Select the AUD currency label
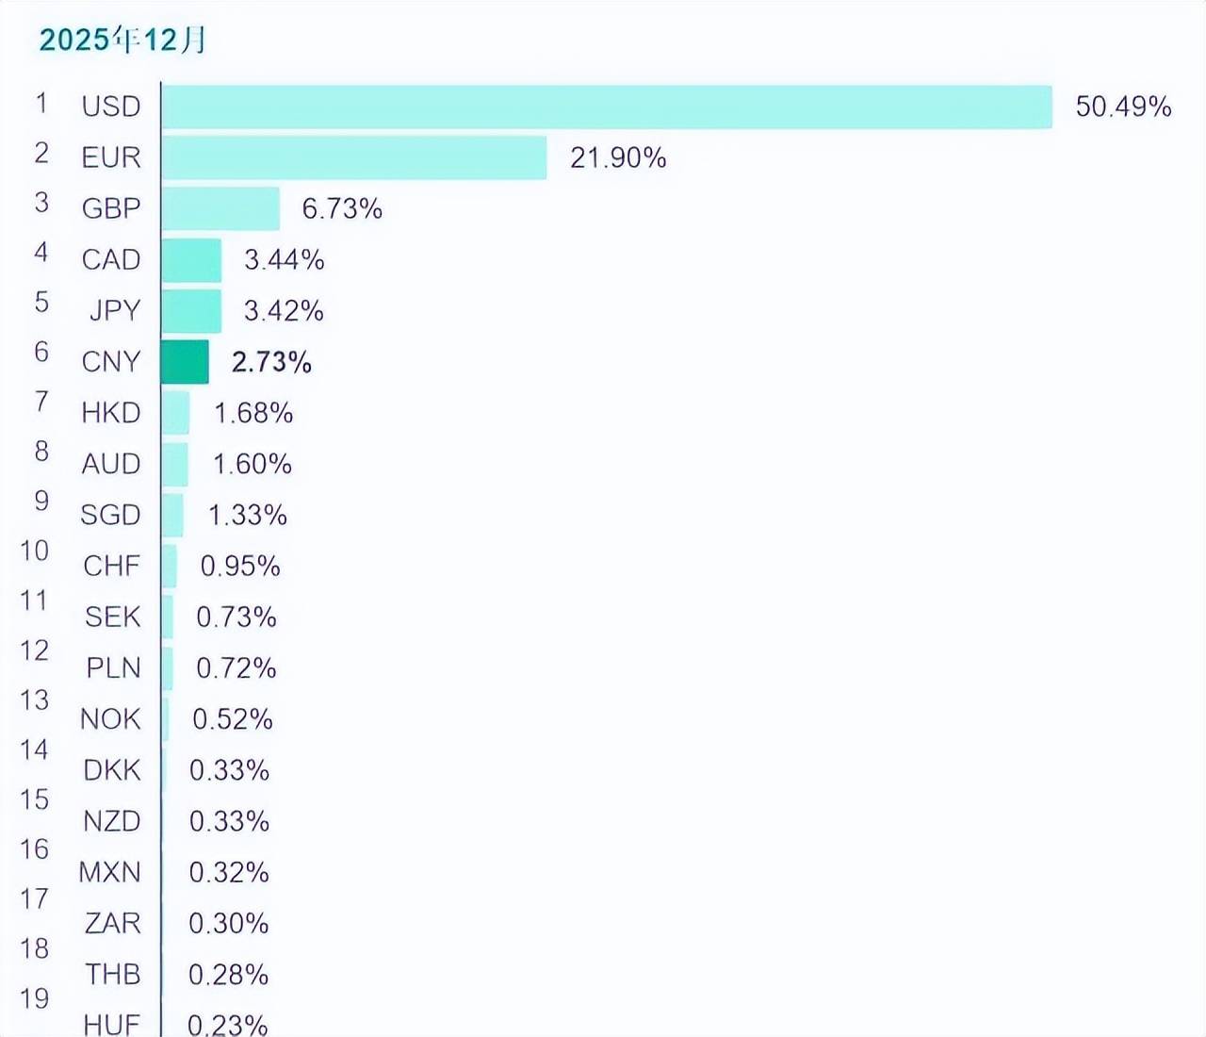 111,464
